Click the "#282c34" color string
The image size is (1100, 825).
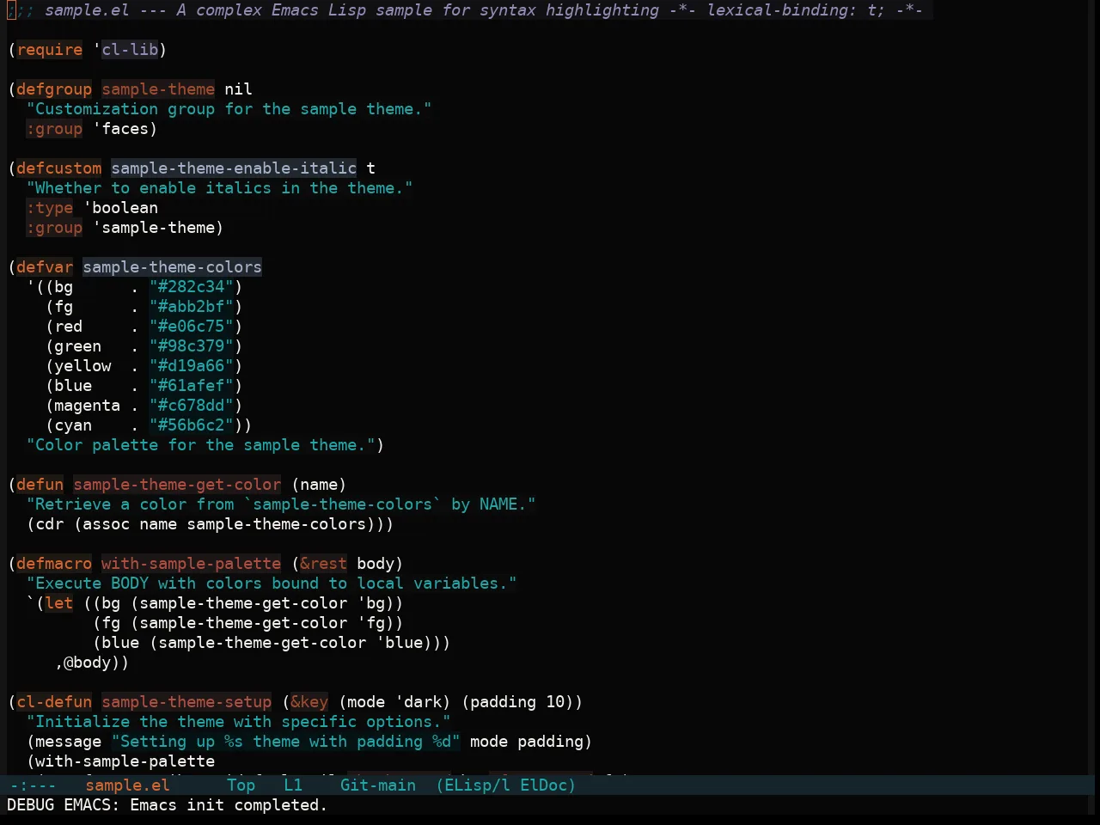point(191,287)
